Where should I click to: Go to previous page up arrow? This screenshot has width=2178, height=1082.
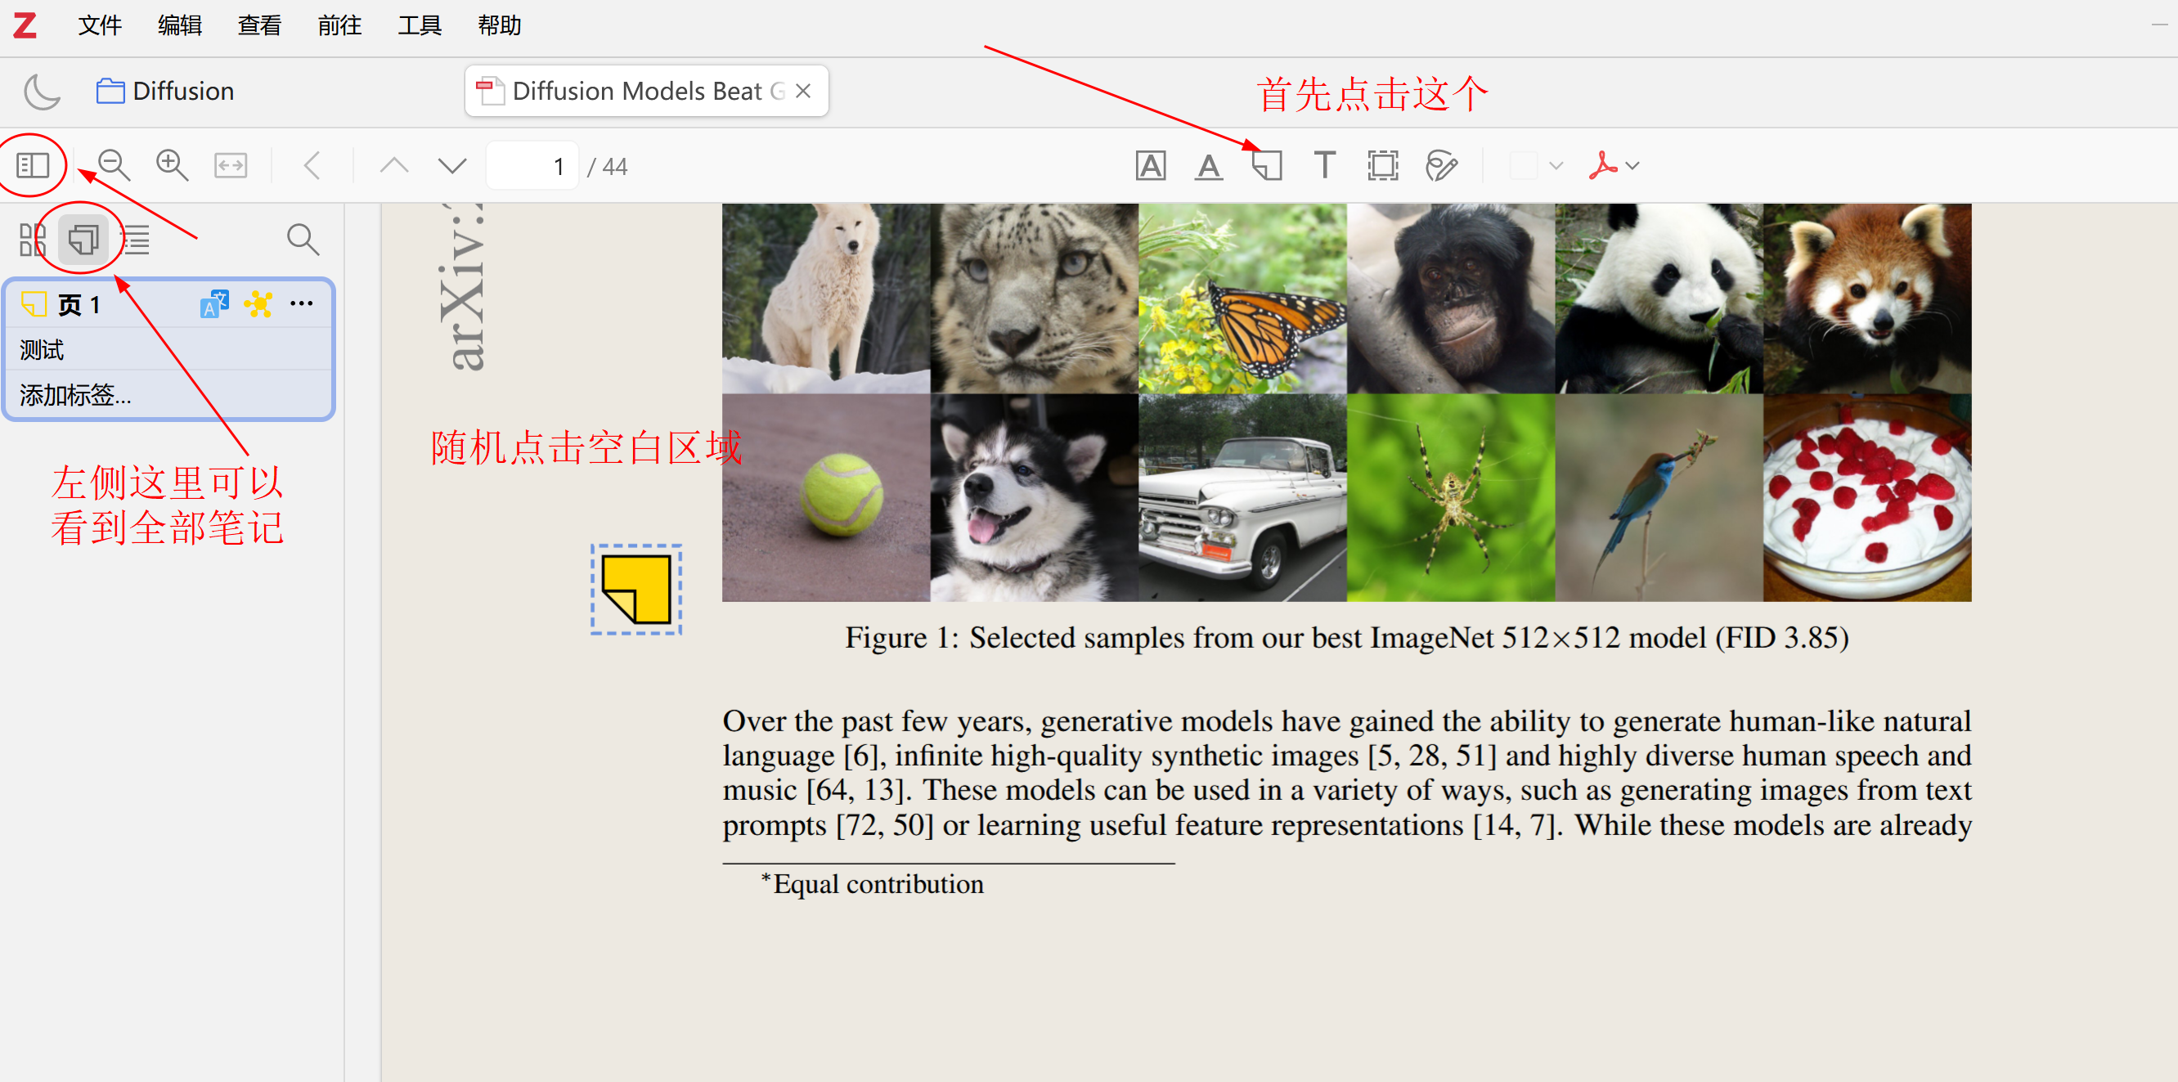pyautogui.click(x=394, y=166)
